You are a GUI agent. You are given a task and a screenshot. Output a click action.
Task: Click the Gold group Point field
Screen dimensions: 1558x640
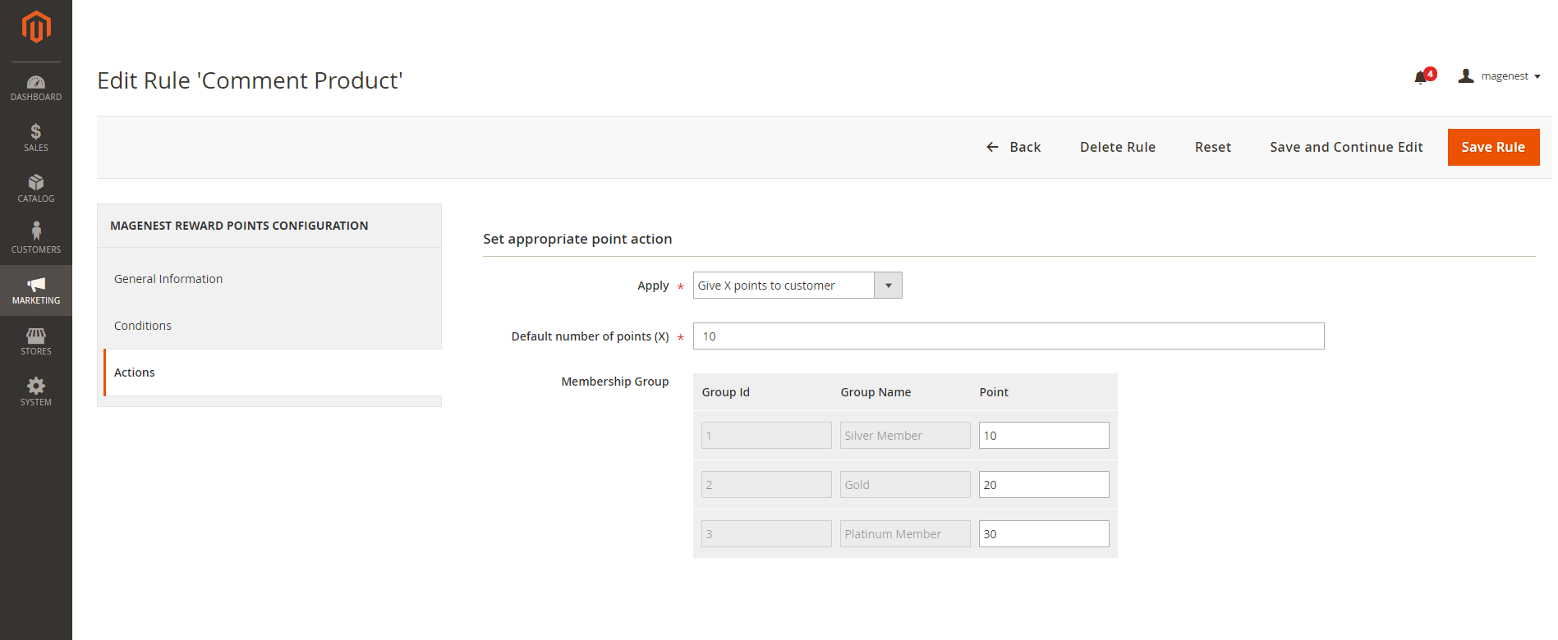[x=1043, y=485]
